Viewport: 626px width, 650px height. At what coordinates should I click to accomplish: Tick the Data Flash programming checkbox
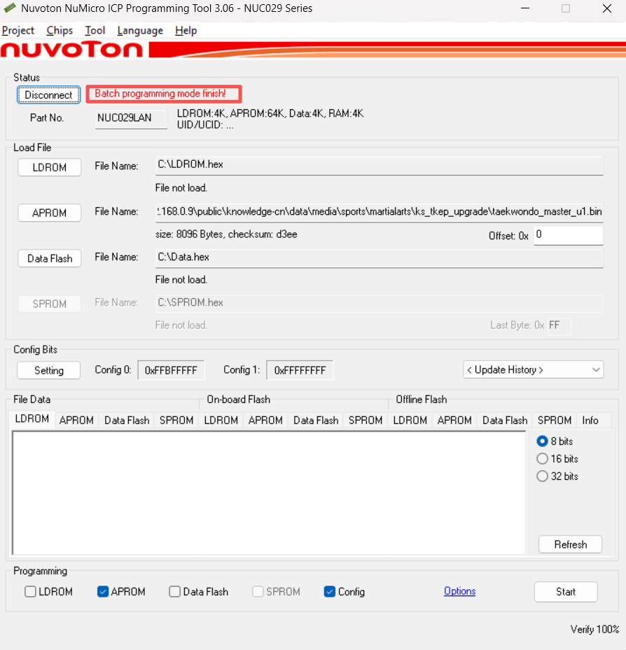coord(175,592)
